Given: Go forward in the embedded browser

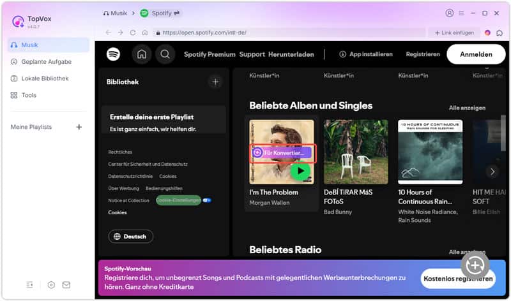Looking at the screenshot, I should [121, 33].
